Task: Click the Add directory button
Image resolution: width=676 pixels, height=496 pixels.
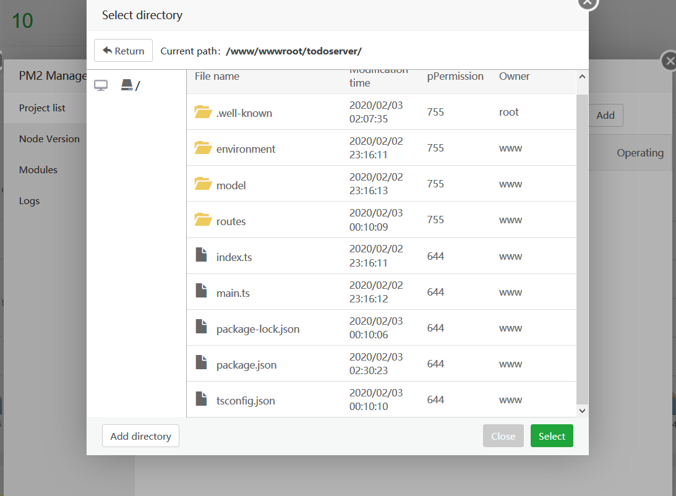Action: pyautogui.click(x=140, y=436)
